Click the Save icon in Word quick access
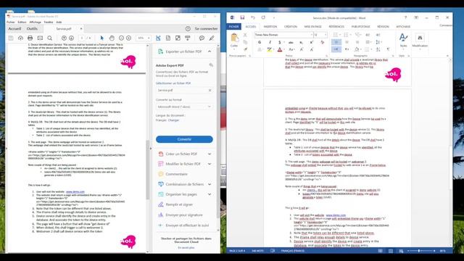464x261 pixels. coord(242,17)
